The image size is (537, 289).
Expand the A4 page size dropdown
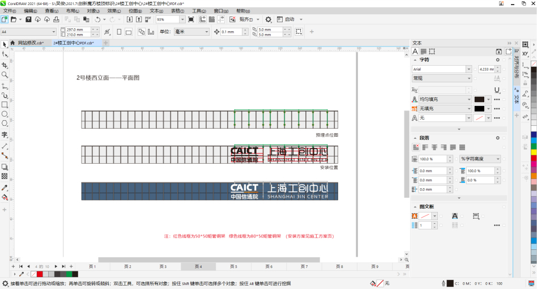tap(54, 32)
